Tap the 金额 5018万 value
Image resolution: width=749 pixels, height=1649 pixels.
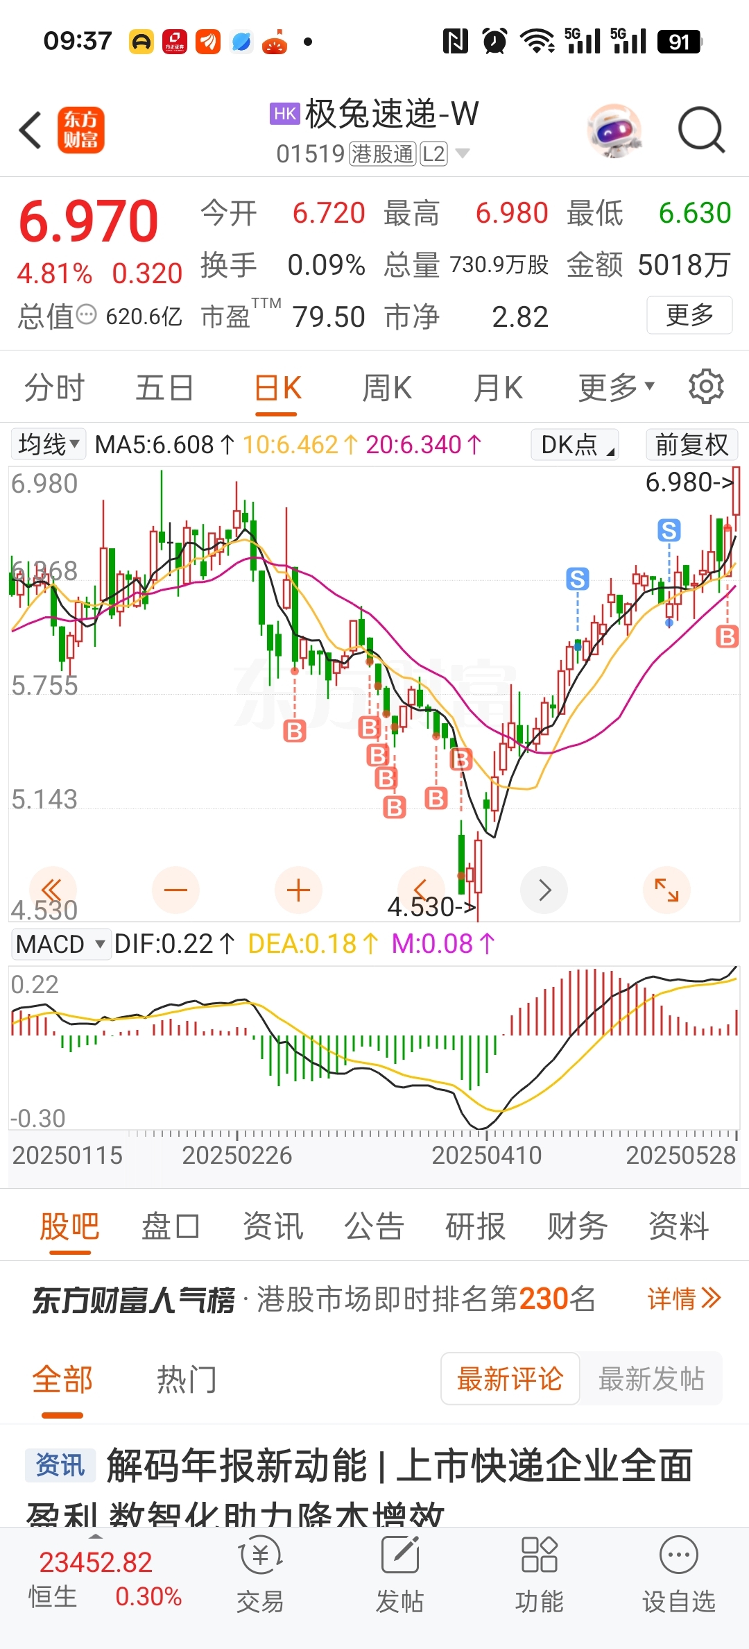[x=649, y=264]
